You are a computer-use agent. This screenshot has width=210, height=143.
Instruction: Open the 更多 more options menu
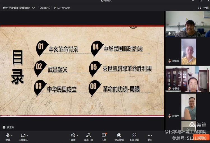pos(150,137)
